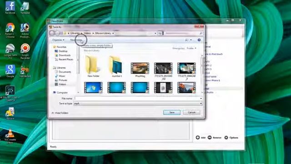Open the Organize dropdown menu

click(58, 40)
